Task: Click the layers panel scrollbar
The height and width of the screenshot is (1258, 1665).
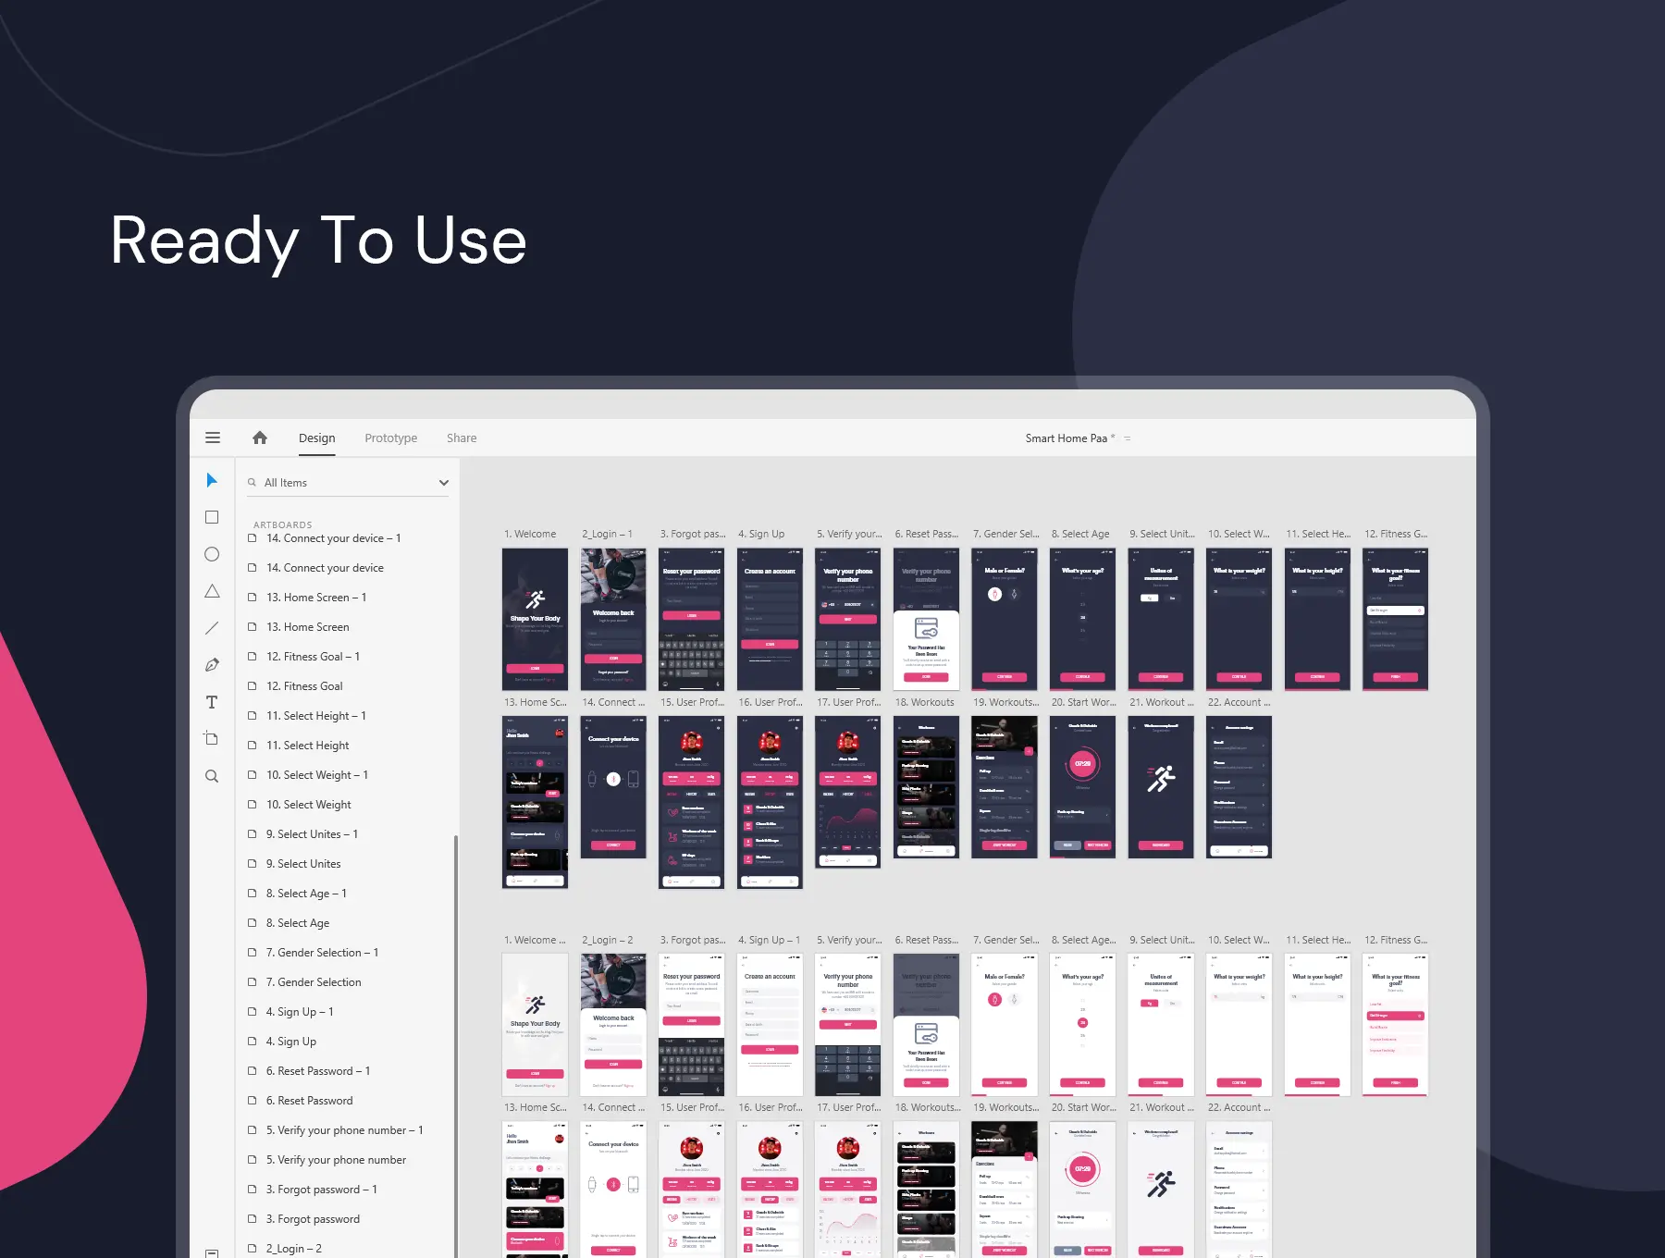Action: (x=455, y=1045)
